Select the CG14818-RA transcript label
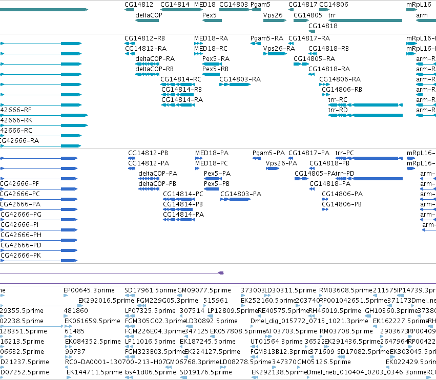This screenshot has width=436, height=380. click(329, 69)
